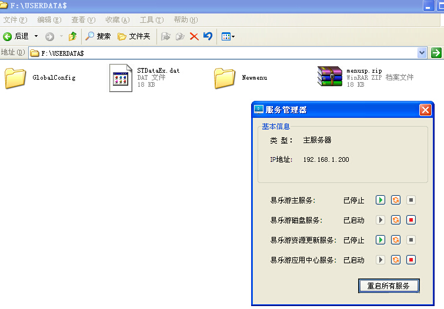The height and width of the screenshot is (309, 444).
Task: Click the Move To toolbar icon
Action: (166, 36)
